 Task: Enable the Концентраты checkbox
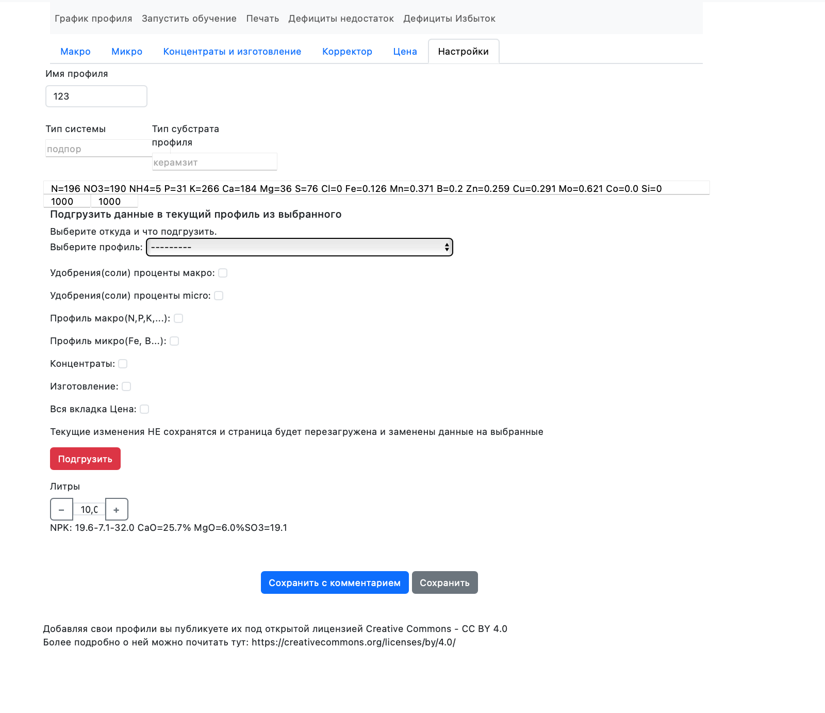pyautogui.click(x=123, y=364)
